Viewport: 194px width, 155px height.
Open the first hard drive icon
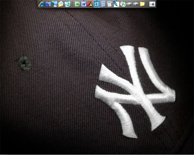[x=129, y=4]
